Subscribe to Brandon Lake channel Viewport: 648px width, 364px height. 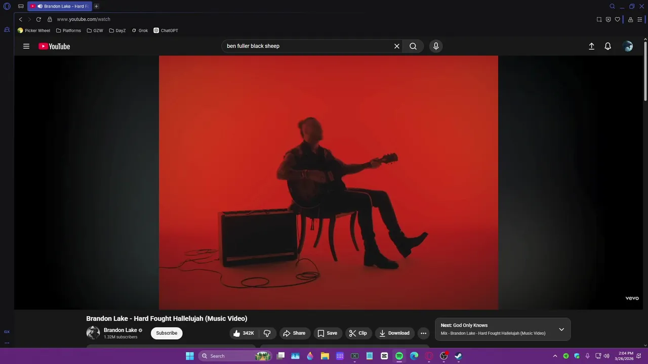167,333
